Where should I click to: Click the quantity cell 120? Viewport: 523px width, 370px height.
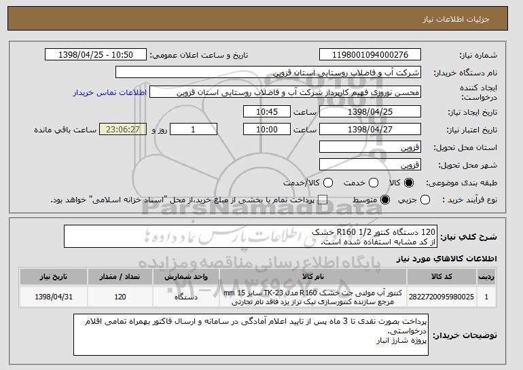120,297
